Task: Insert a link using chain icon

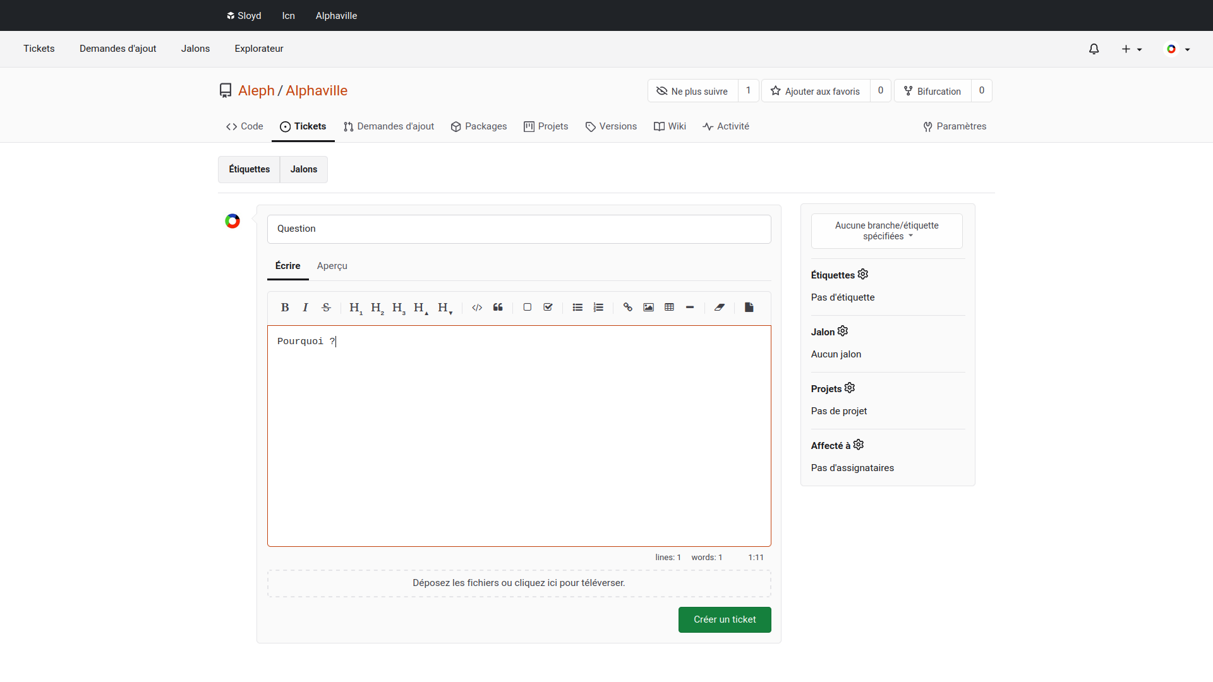Action: point(627,308)
